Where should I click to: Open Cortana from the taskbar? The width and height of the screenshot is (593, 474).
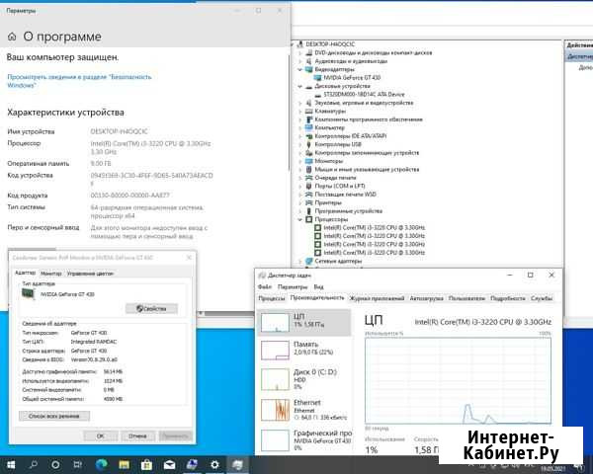(55, 465)
